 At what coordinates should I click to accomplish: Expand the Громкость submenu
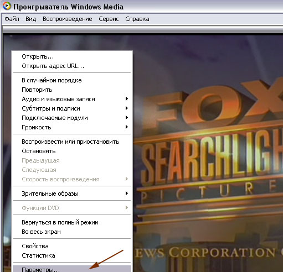coord(72,127)
